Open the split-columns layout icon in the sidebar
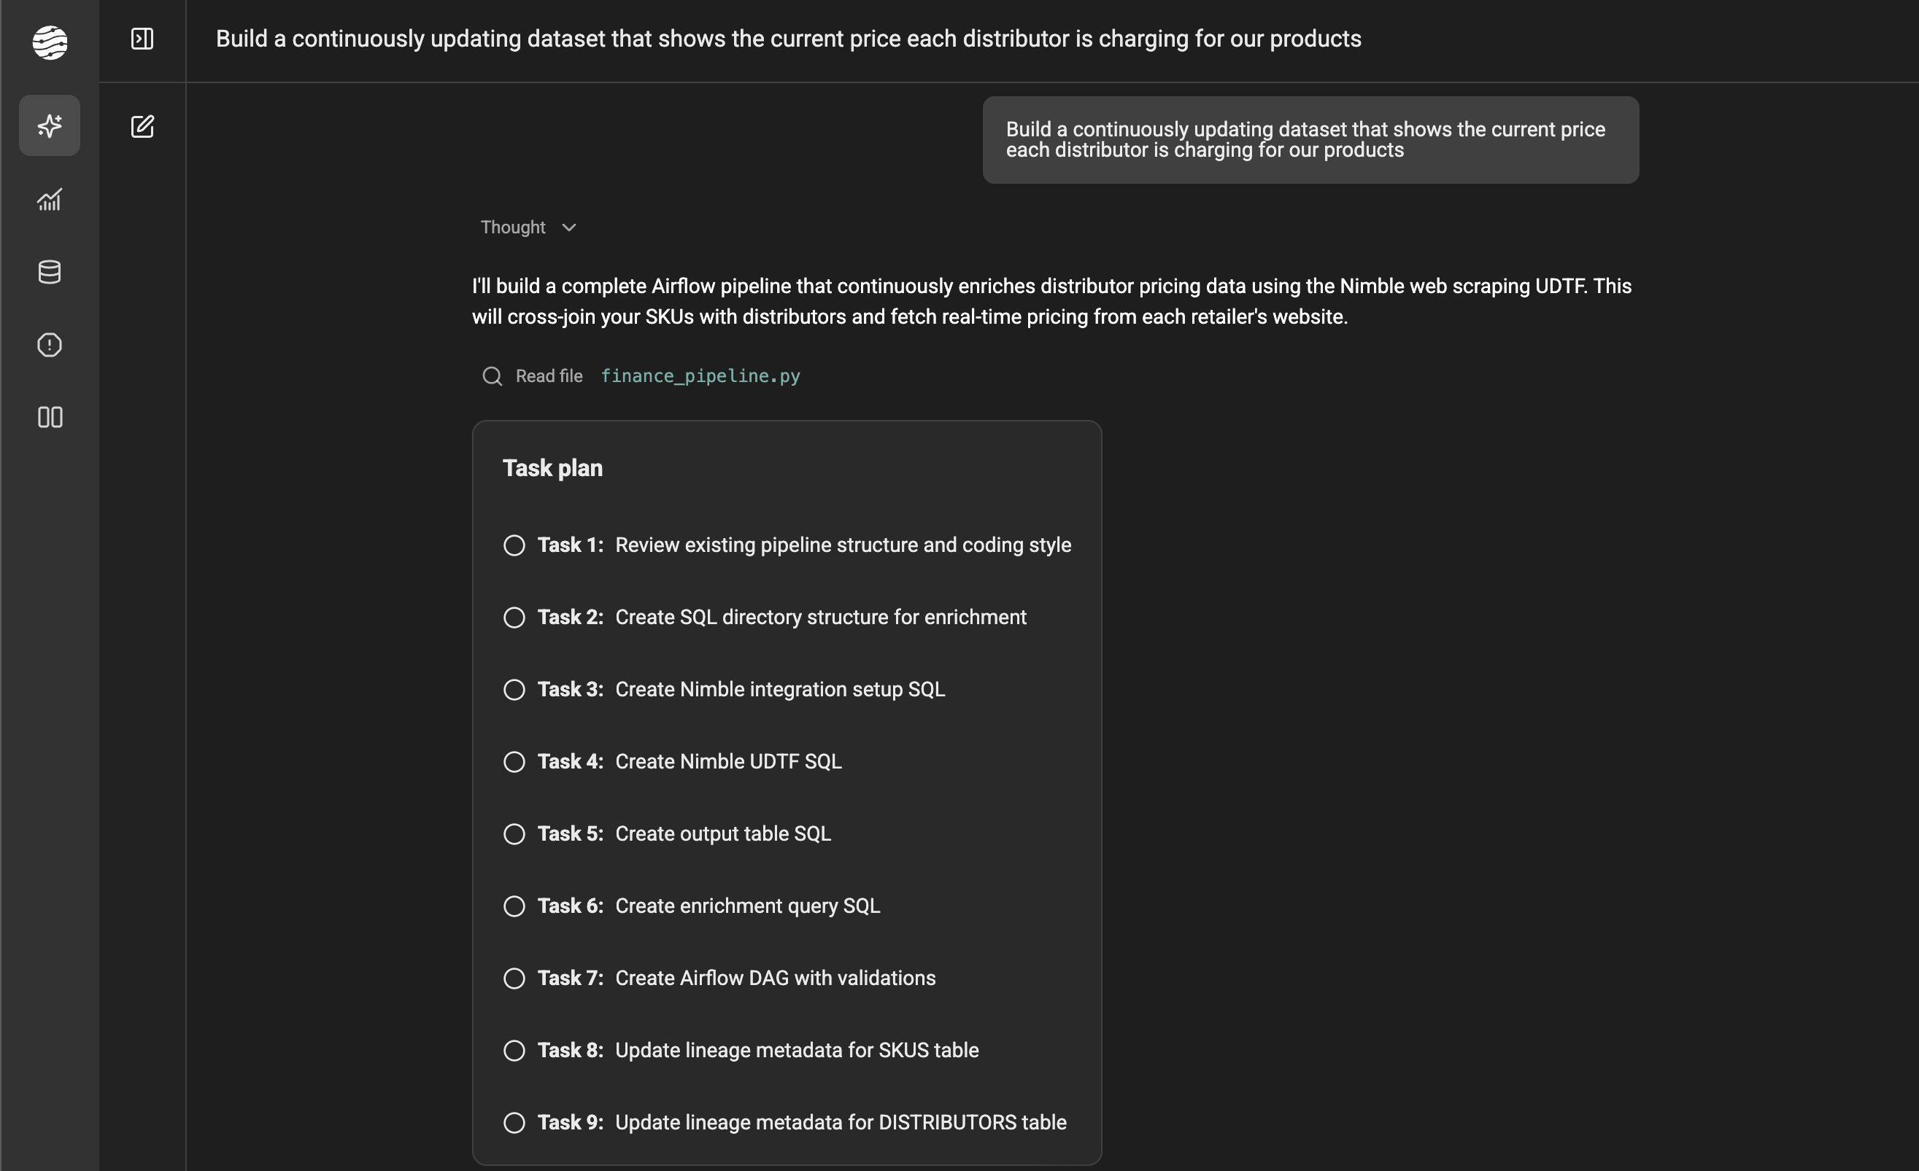 click(50, 418)
